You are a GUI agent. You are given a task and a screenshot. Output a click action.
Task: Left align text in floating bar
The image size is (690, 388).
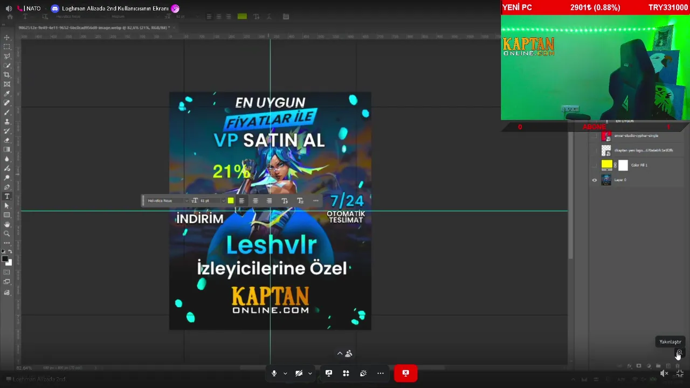[x=241, y=200]
